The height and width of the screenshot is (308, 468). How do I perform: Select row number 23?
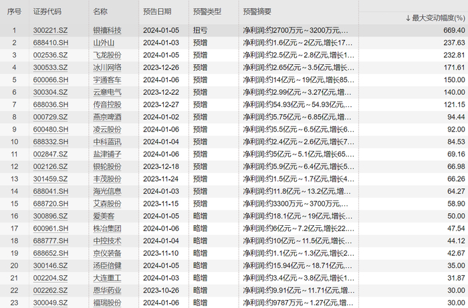14,303
